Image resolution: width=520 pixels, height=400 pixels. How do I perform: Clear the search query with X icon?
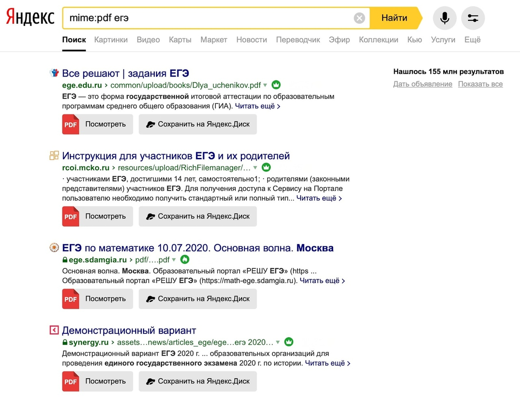point(360,18)
